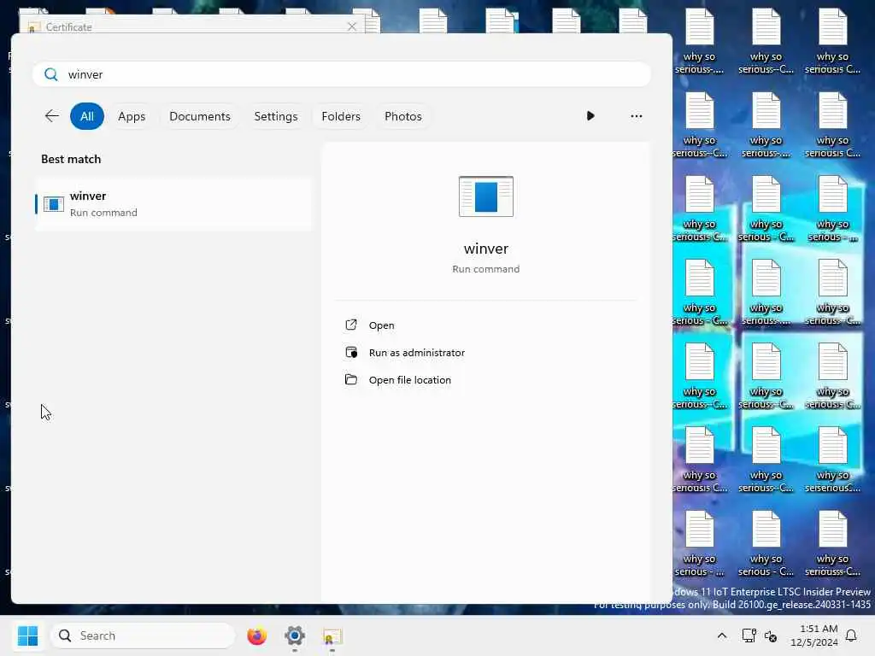Choose Run as administrator
The height and width of the screenshot is (656, 875).
416,353
